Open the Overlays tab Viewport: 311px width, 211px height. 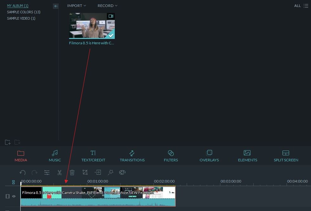(209, 156)
